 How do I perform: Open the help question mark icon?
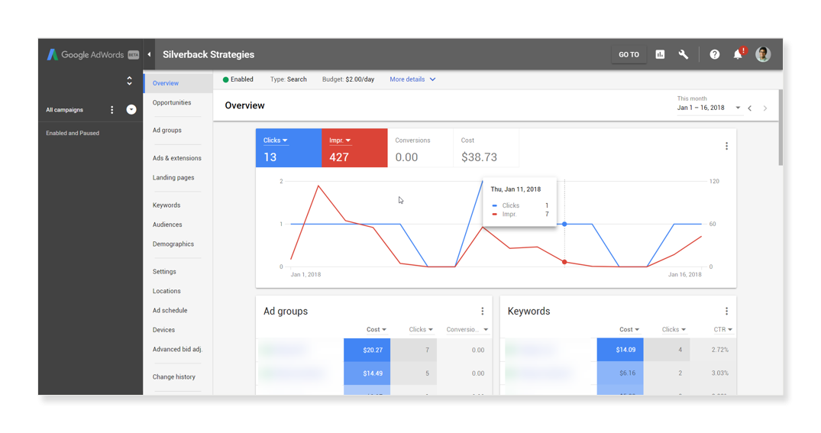pyautogui.click(x=714, y=54)
